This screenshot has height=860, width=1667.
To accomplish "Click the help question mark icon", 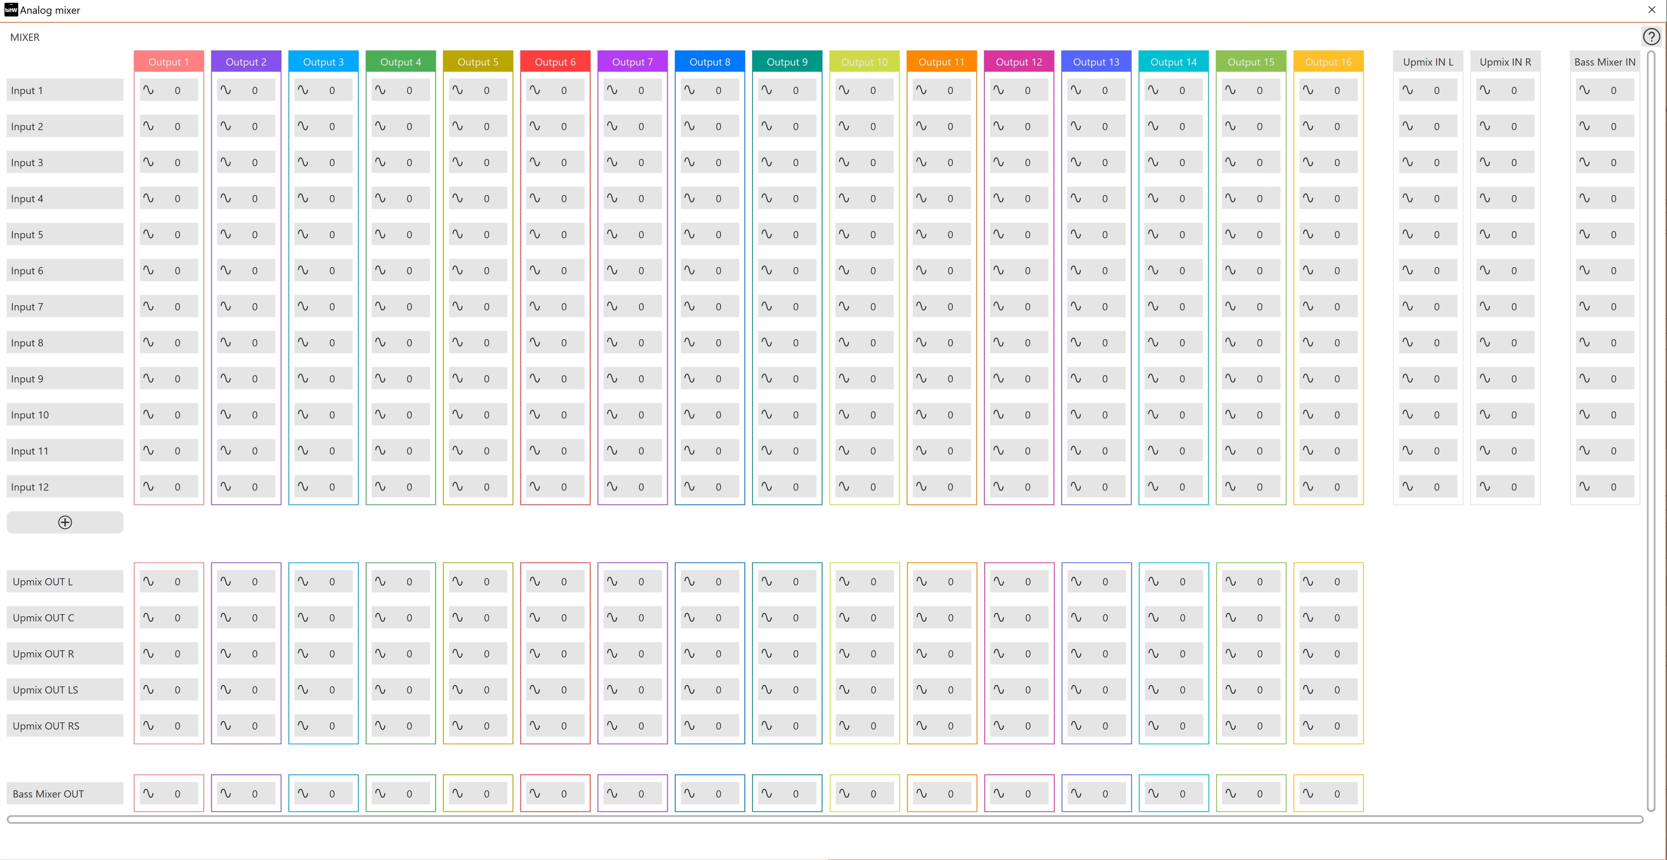I will pyautogui.click(x=1651, y=37).
